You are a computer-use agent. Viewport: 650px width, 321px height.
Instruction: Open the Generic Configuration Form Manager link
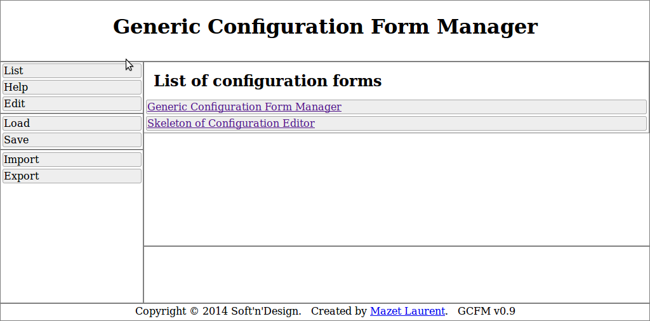point(244,107)
